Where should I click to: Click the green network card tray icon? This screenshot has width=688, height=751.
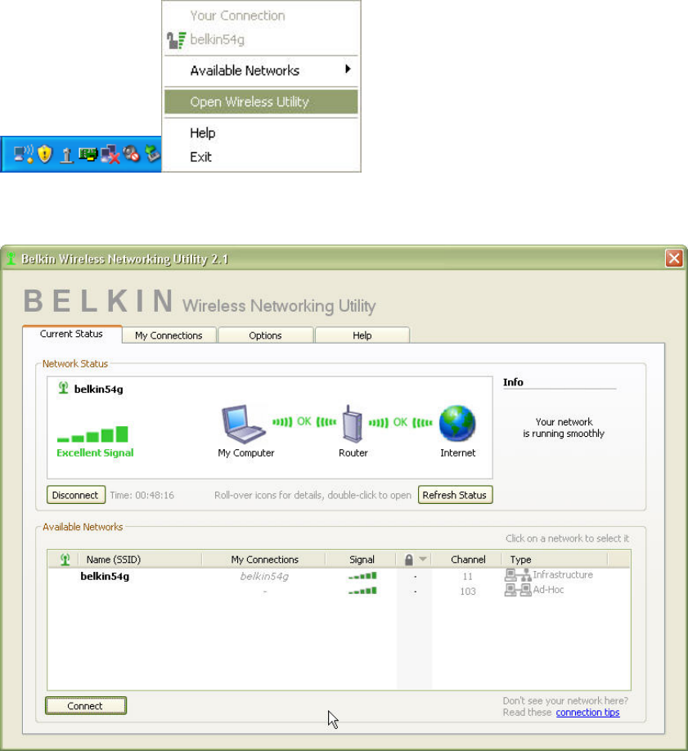tap(88, 155)
